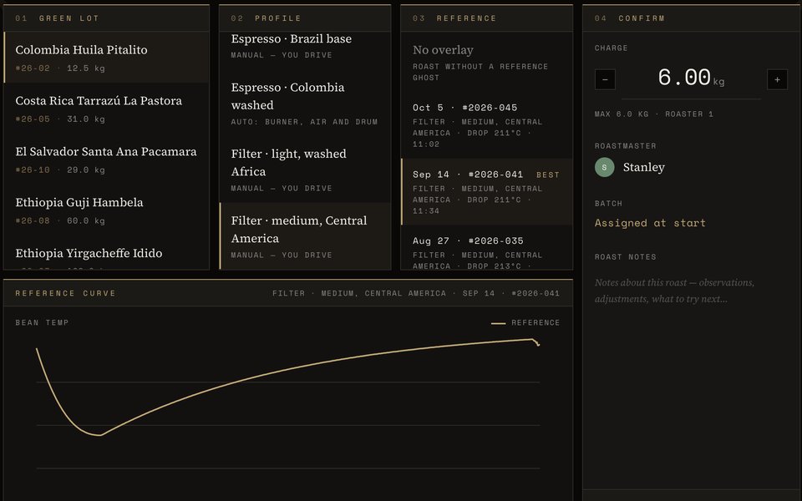Select Oct 5 roast #2026-045 reference
Image resolution: width=802 pixels, height=501 pixels.
486,124
